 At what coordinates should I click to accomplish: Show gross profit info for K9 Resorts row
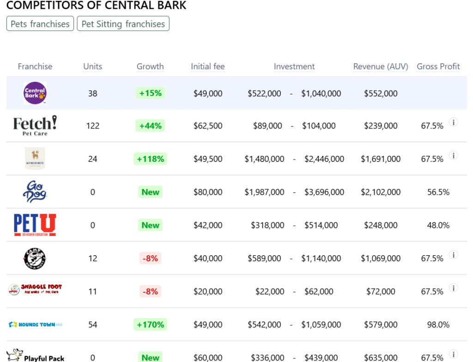click(454, 155)
